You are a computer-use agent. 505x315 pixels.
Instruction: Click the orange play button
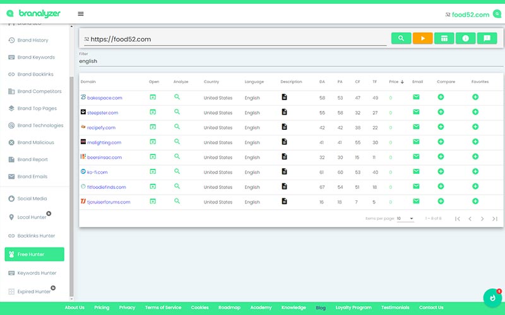pos(422,38)
